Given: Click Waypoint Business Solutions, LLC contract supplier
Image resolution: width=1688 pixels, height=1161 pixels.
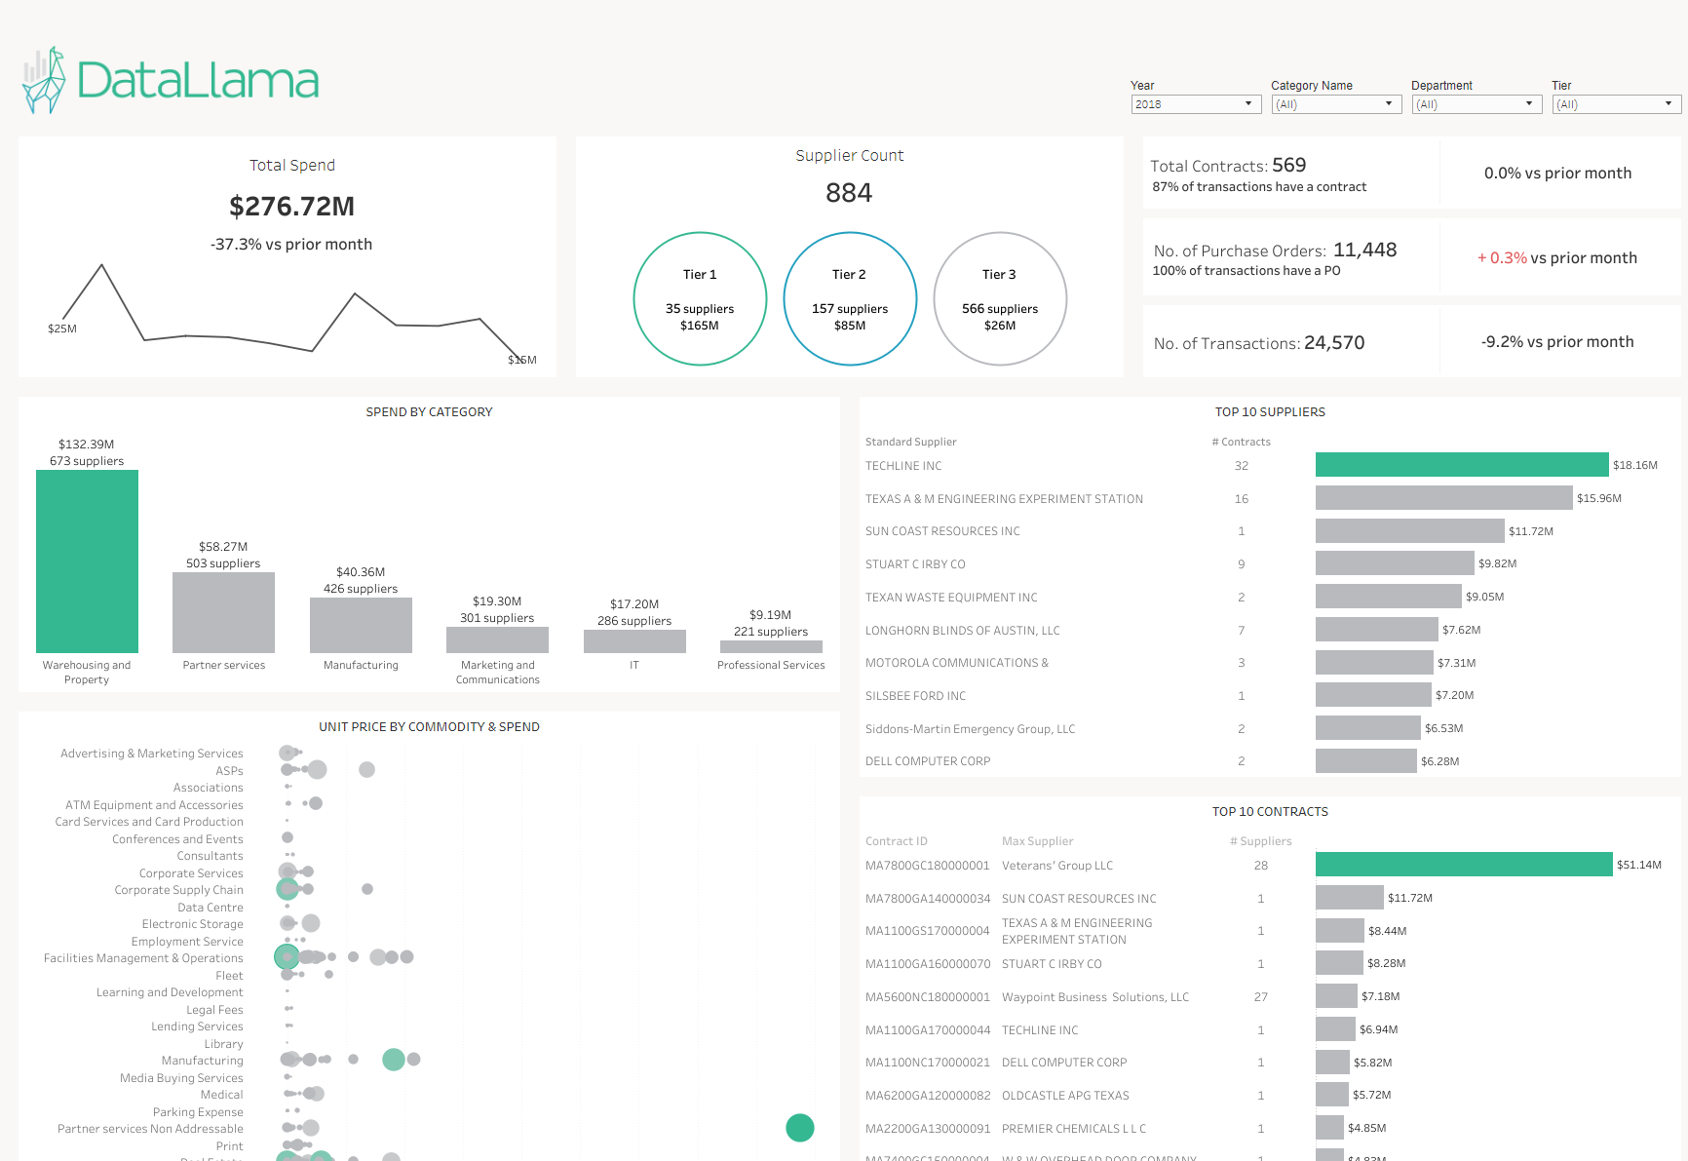Looking at the screenshot, I should [1095, 997].
